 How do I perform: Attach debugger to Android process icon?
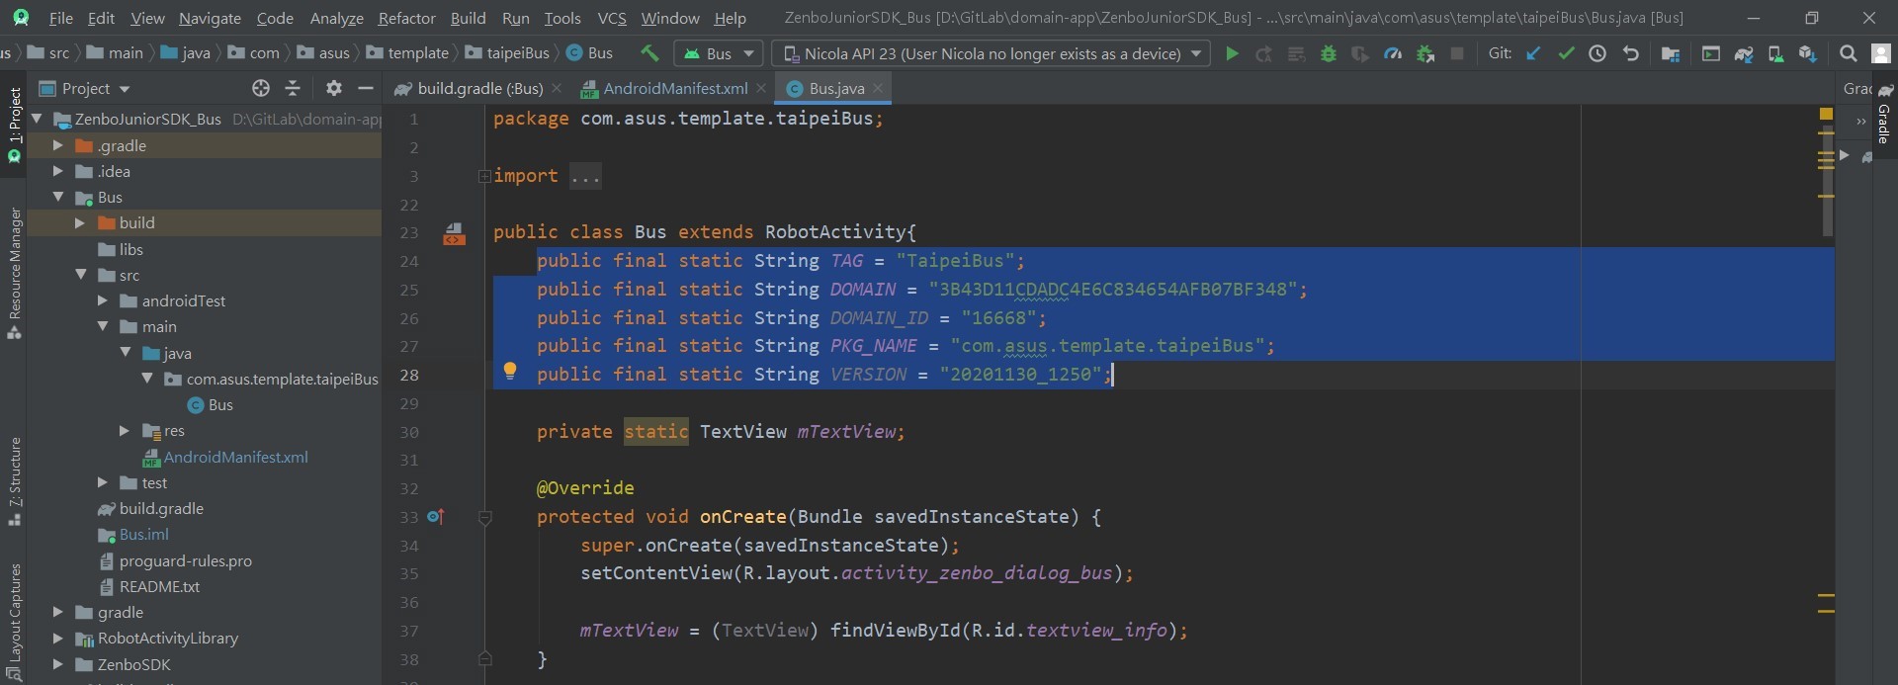1425,53
